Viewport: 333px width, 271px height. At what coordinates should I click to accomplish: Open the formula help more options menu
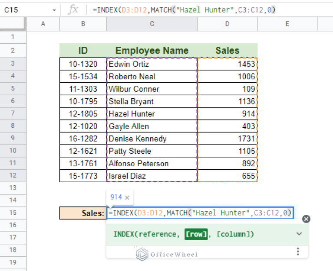(x=298, y=252)
